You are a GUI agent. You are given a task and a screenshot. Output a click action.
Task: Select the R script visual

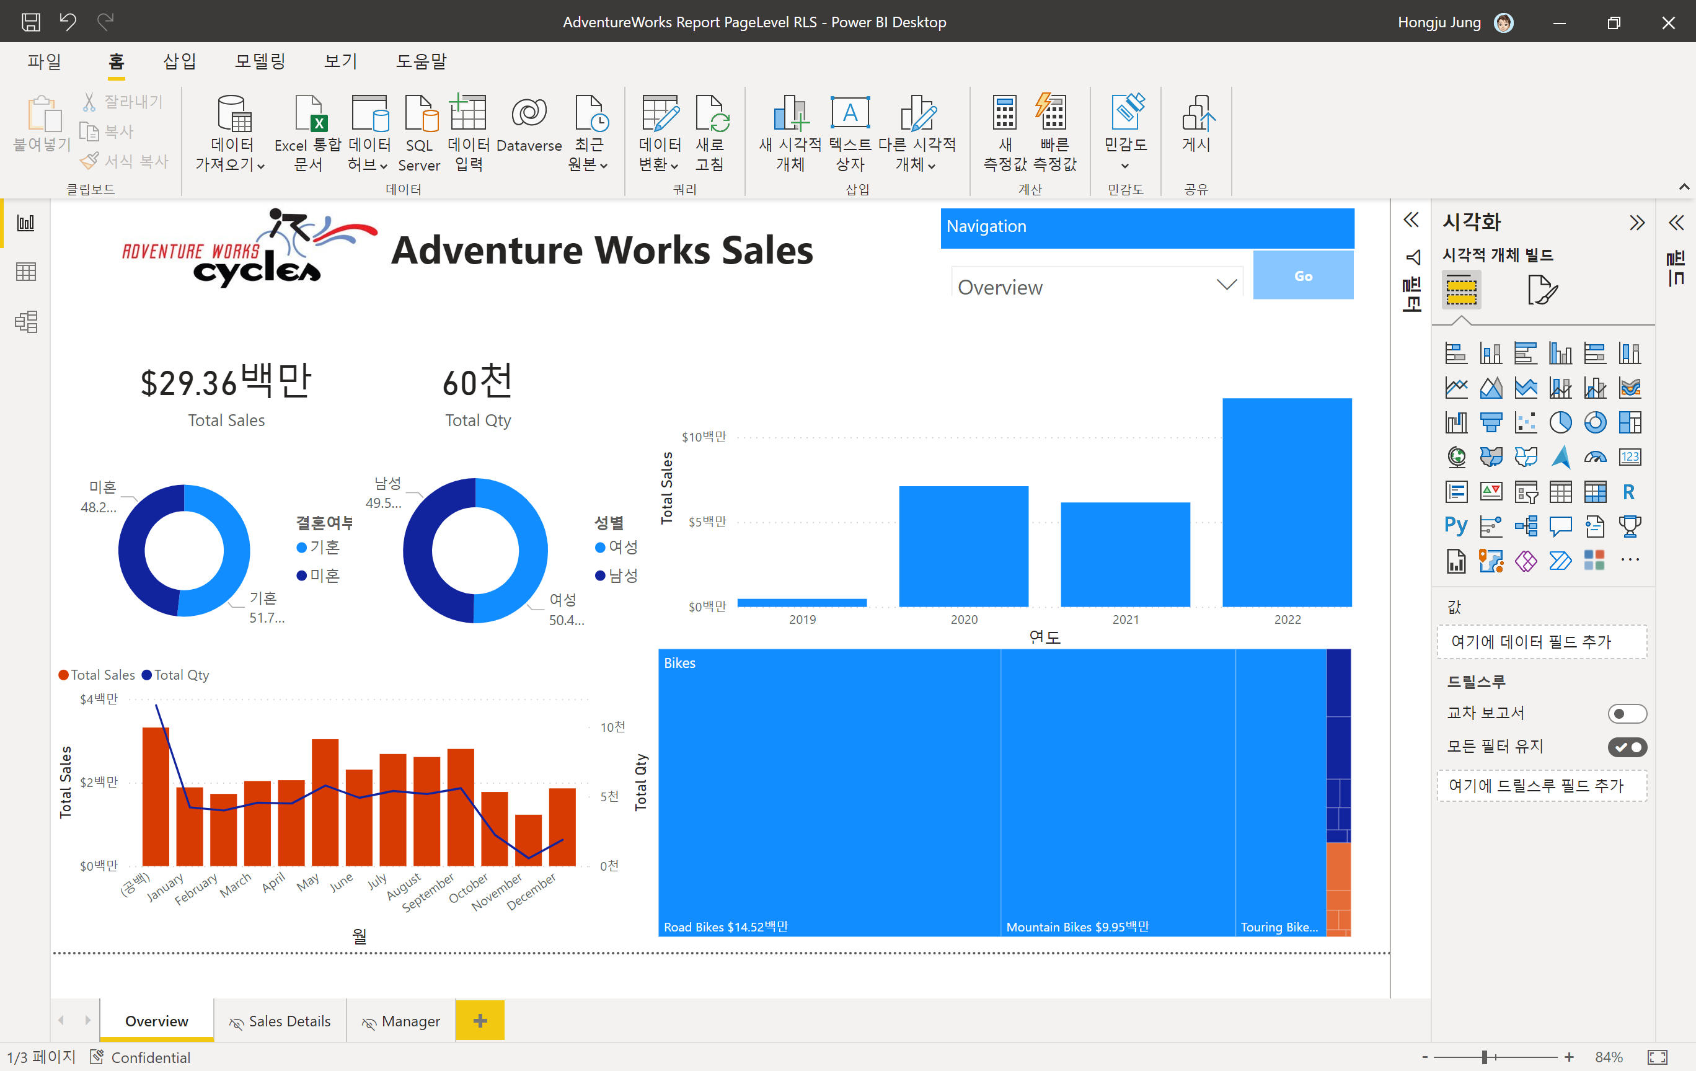click(1629, 491)
